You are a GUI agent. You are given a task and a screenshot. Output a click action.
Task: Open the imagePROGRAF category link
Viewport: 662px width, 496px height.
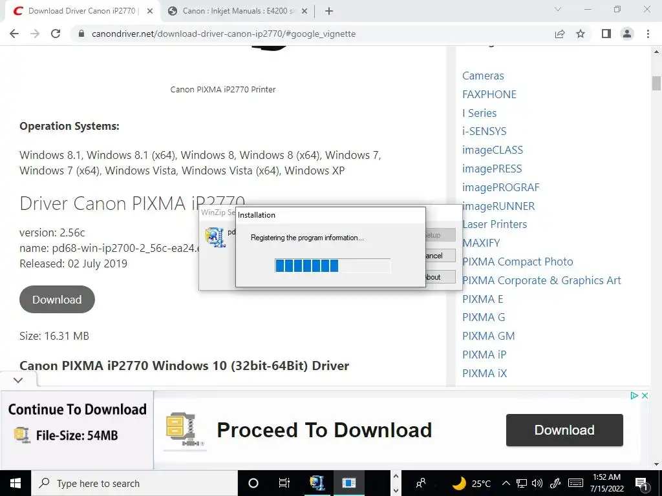click(501, 187)
